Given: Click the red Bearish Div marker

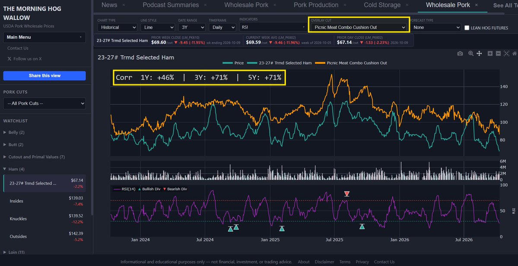Looking at the screenshot, I should 346,194.
